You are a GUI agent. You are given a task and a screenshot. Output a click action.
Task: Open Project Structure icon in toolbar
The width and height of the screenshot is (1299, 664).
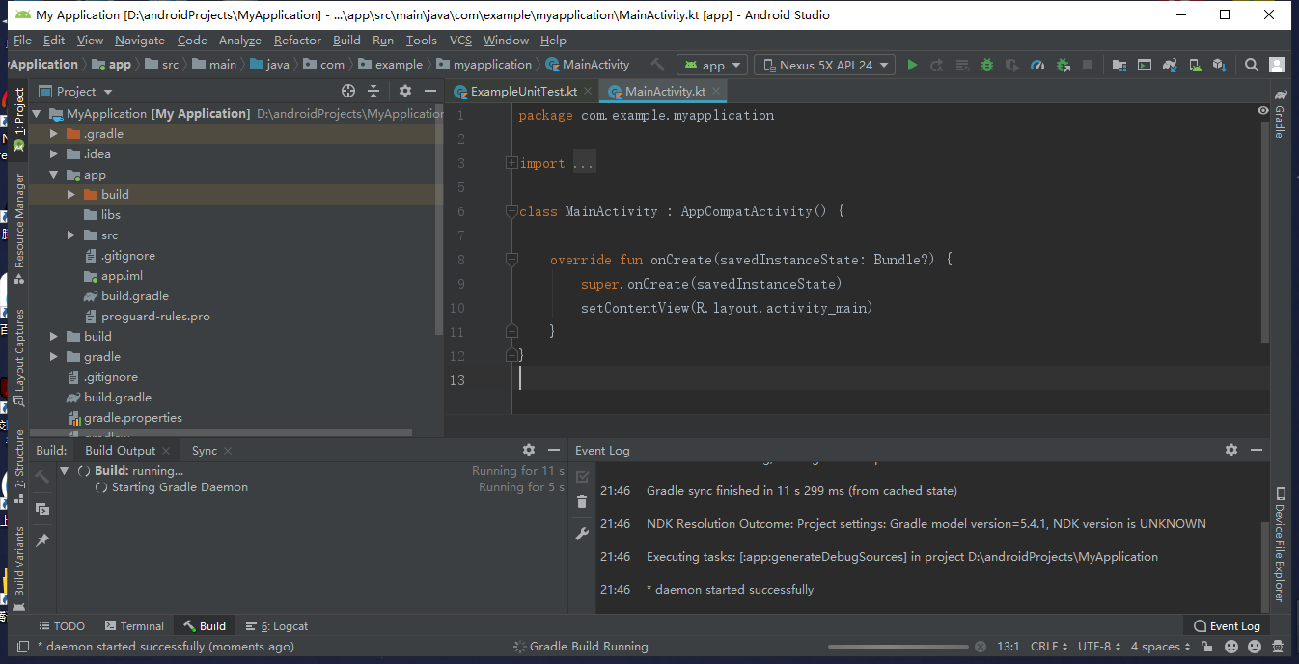[x=1119, y=65]
